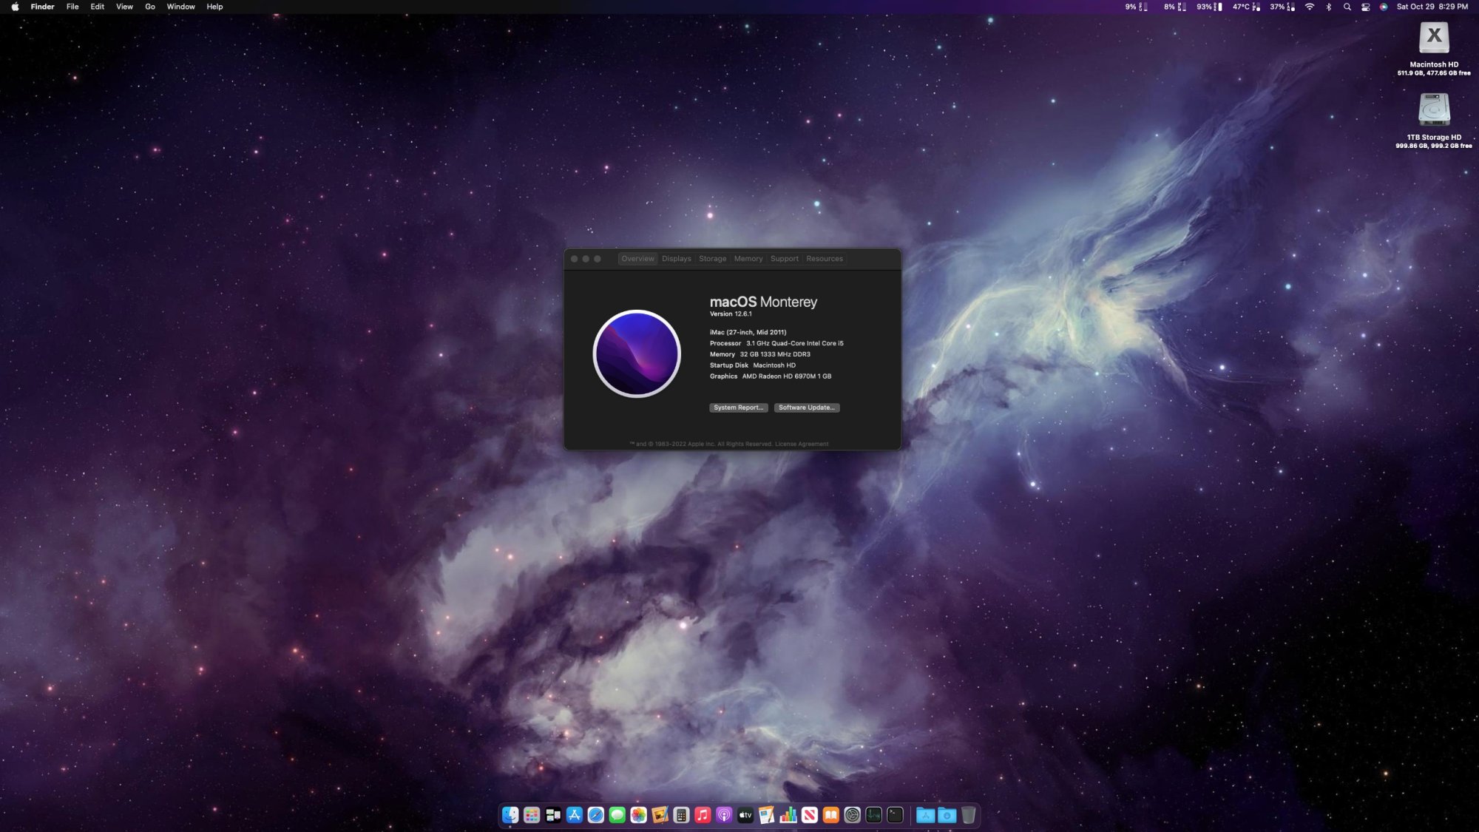Screen dimensions: 1479x832
Task: Open System Preferences in the Dock
Action: coord(853,815)
